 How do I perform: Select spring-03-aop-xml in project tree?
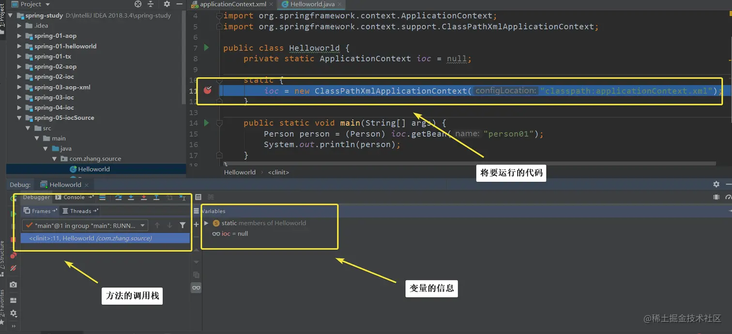[62, 87]
